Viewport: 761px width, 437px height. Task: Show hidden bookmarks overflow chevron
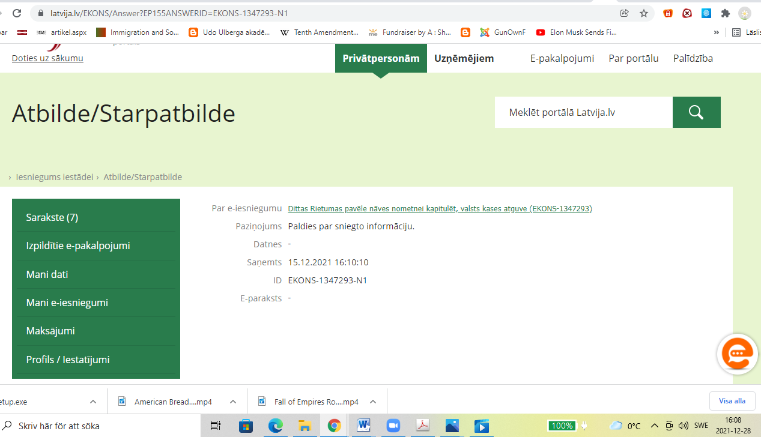pos(716,32)
